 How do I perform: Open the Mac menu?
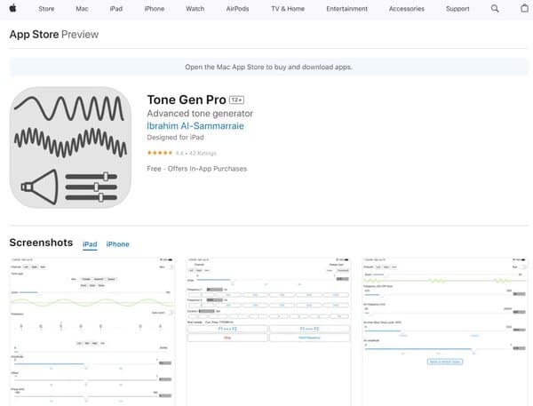click(x=82, y=9)
